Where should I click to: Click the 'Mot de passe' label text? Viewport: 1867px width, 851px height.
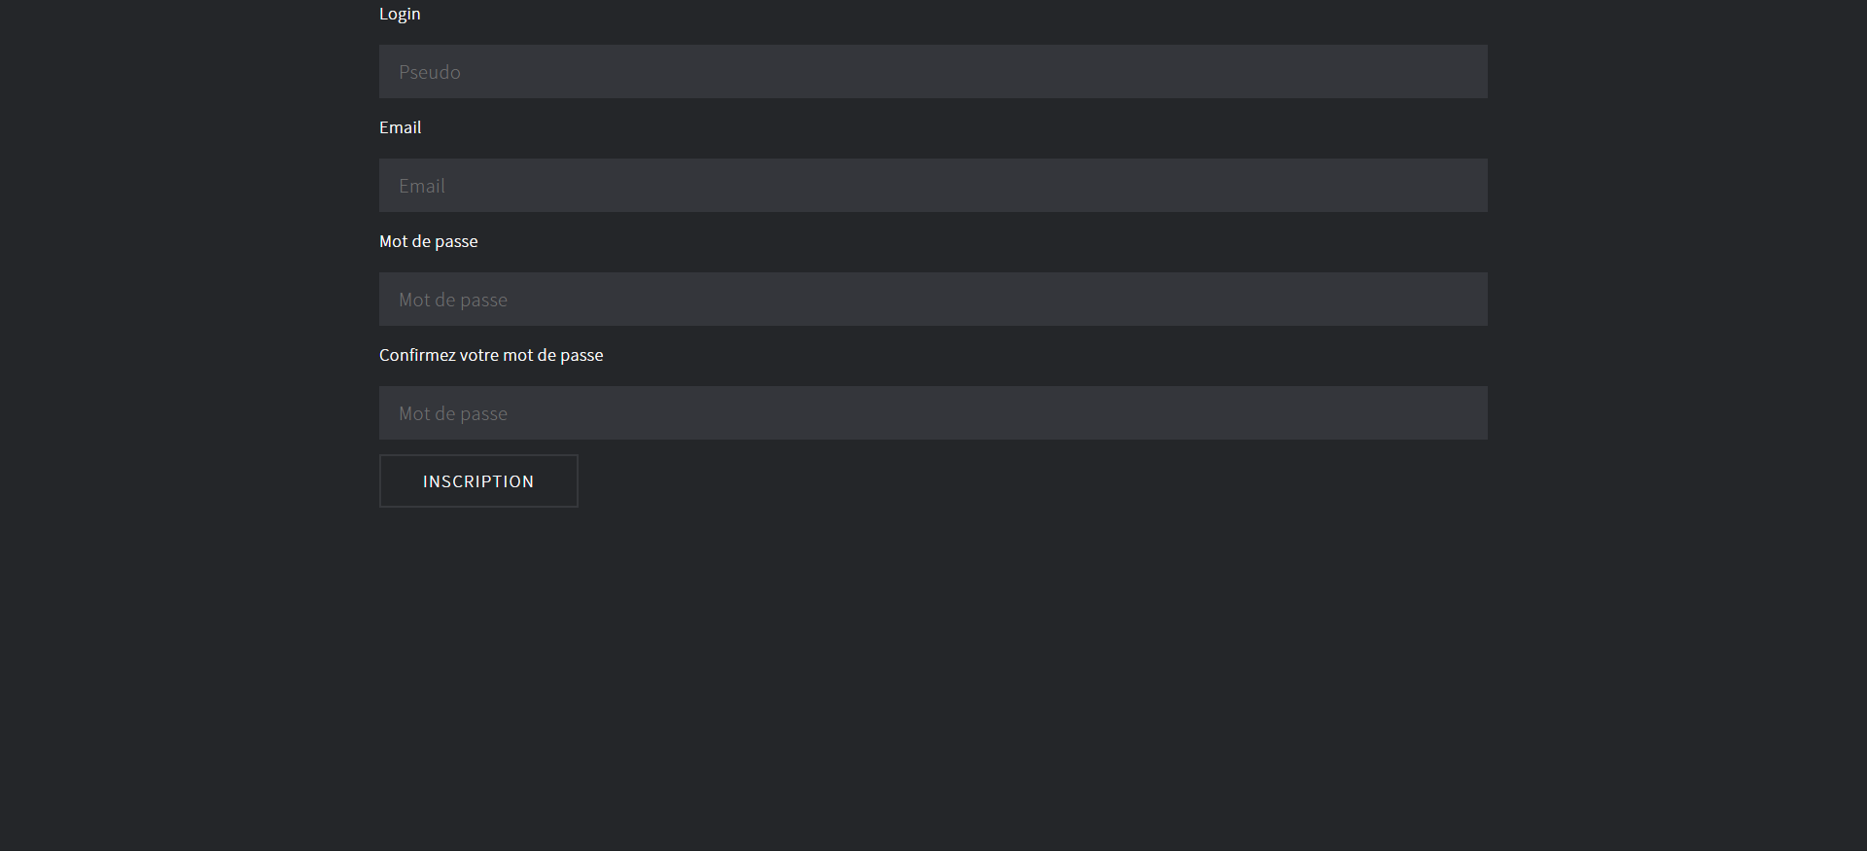tap(428, 241)
